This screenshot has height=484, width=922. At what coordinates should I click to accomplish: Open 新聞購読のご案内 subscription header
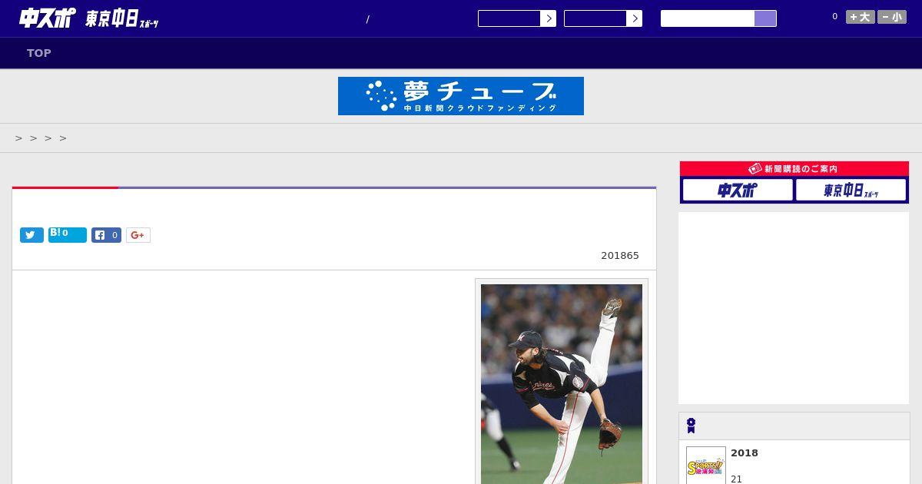[x=794, y=169]
